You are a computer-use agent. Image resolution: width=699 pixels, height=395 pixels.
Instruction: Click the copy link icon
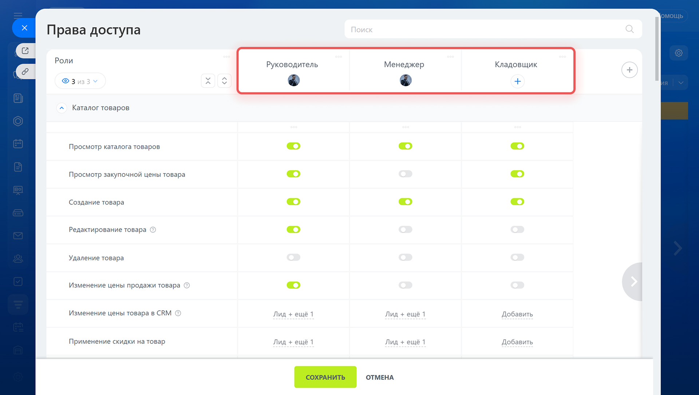[25, 72]
